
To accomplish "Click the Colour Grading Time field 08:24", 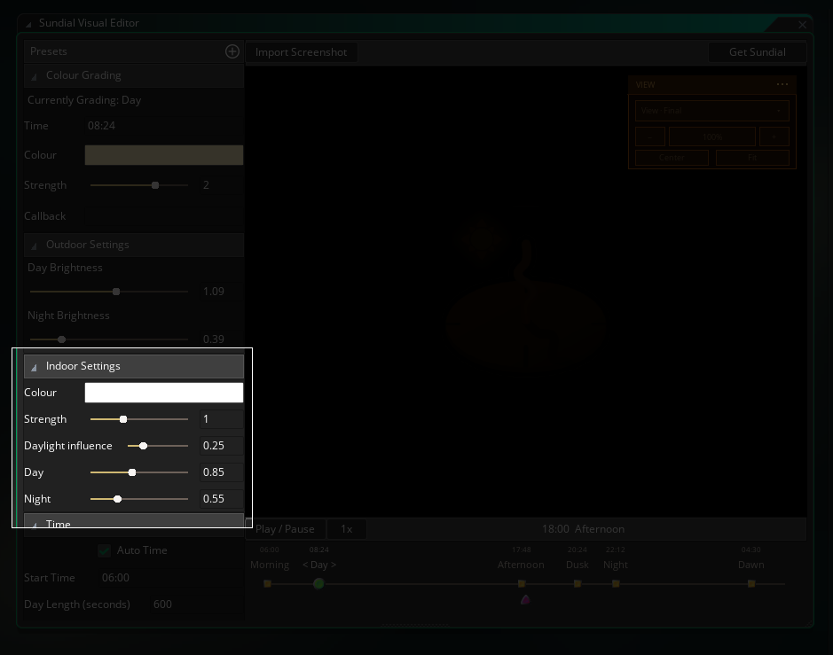I will pos(164,126).
